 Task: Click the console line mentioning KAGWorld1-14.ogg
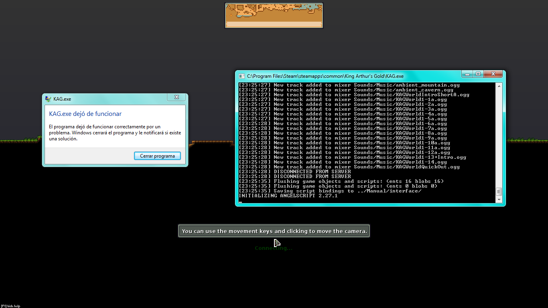coord(343,162)
